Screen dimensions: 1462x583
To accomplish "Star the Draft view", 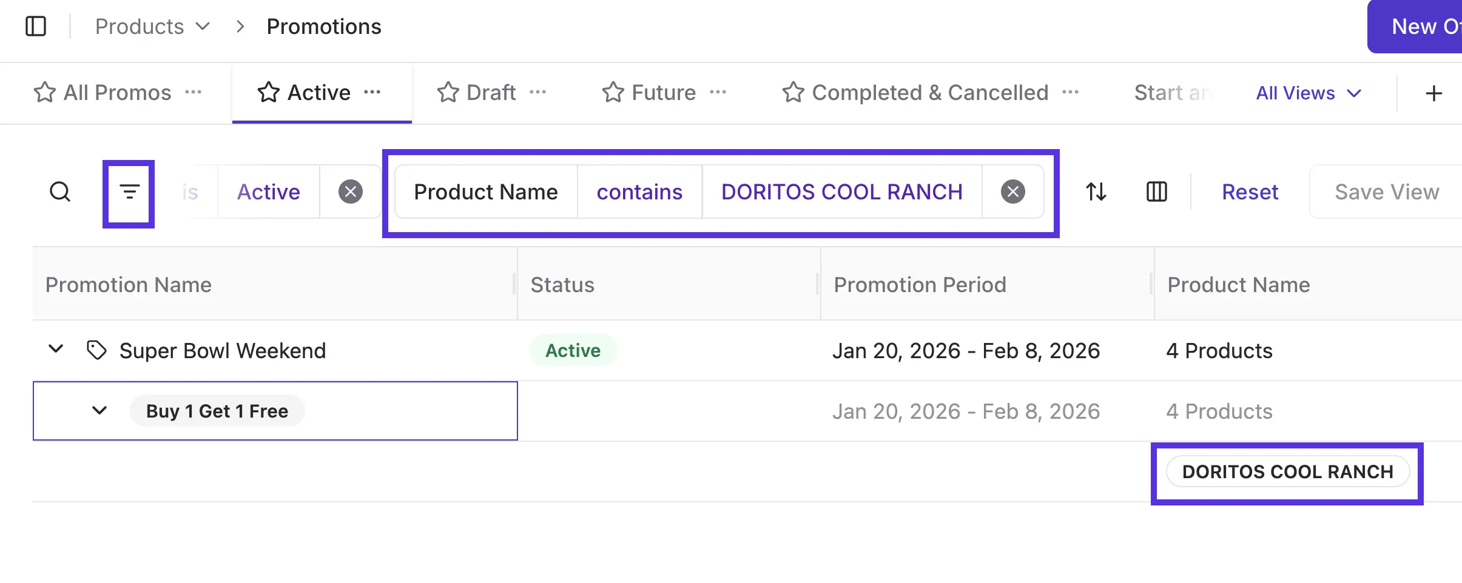I will [x=448, y=93].
